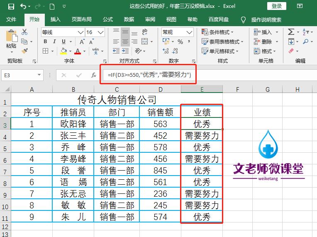Screen dimensions: 317x237
Task: Click the red font color button
Action: (78, 51)
